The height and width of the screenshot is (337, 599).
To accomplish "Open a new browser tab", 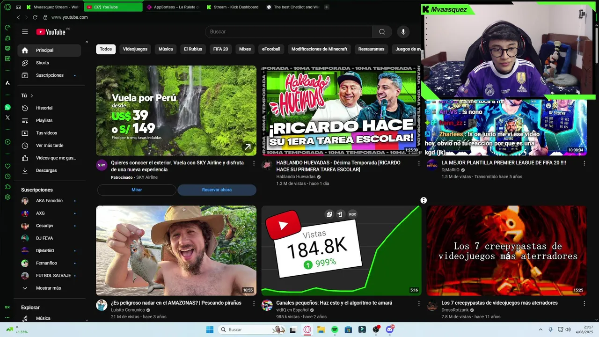I will 327,7.
